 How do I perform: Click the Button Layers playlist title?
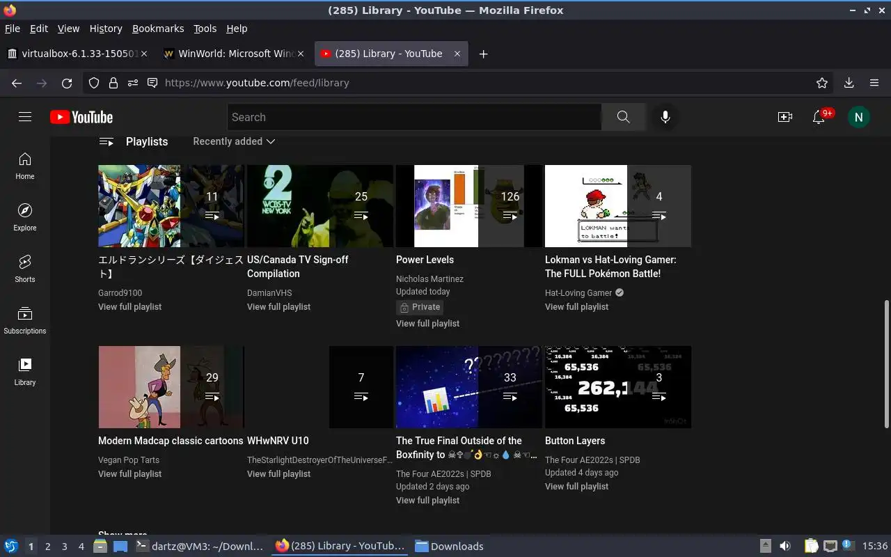(x=575, y=441)
